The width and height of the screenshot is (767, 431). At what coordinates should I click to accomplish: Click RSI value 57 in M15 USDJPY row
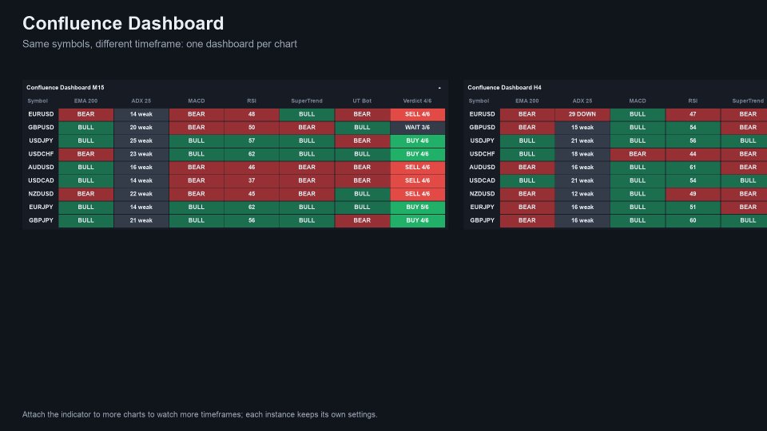pos(252,140)
